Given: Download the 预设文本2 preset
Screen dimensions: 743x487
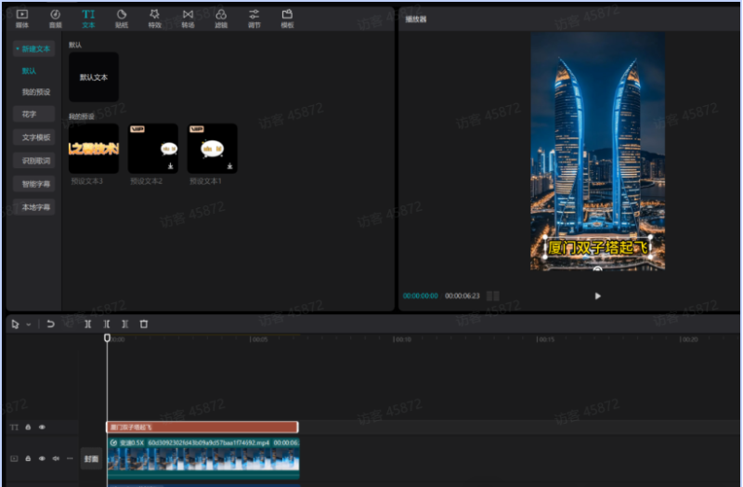Looking at the screenshot, I should pos(171,166).
